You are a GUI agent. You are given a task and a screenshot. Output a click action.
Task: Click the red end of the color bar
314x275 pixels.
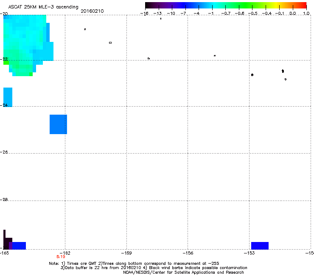pos(303,5)
